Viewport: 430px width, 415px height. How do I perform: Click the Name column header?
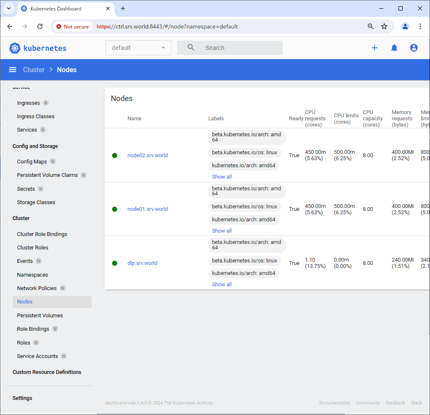pyautogui.click(x=134, y=119)
